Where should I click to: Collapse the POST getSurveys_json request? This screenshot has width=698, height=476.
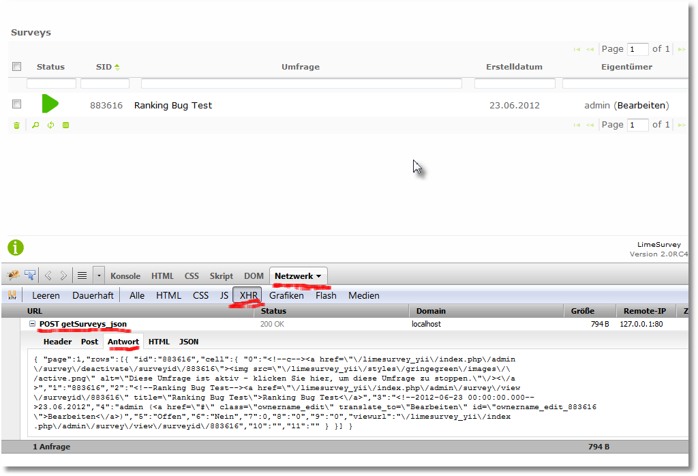click(32, 324)
